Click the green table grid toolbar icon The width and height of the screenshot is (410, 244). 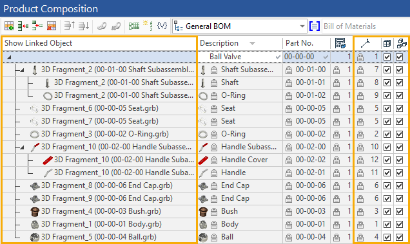(134, 26)
